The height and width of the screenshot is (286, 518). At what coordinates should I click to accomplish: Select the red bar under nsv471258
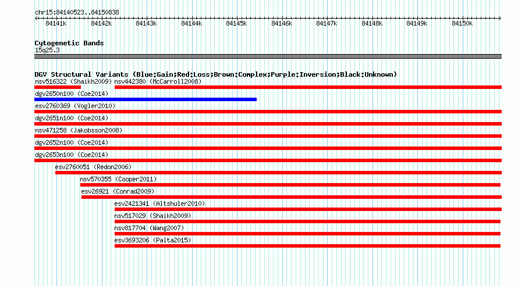click(268, 136)
